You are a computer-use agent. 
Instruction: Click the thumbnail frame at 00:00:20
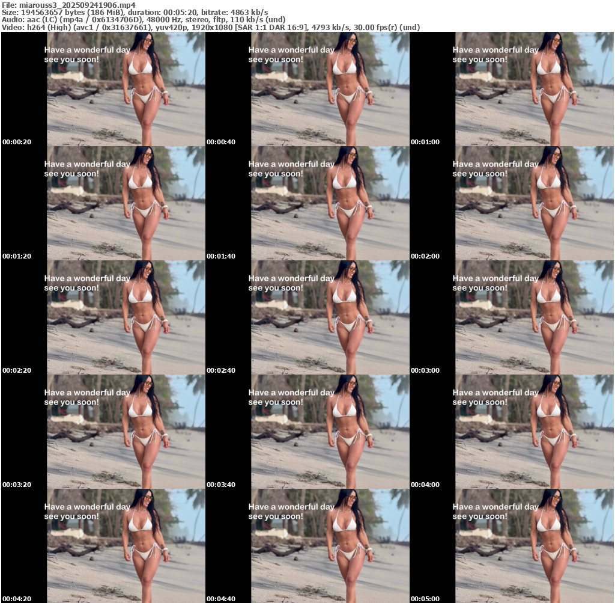(x=103, y=89)
